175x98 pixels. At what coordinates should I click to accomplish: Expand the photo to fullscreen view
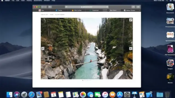131,20
